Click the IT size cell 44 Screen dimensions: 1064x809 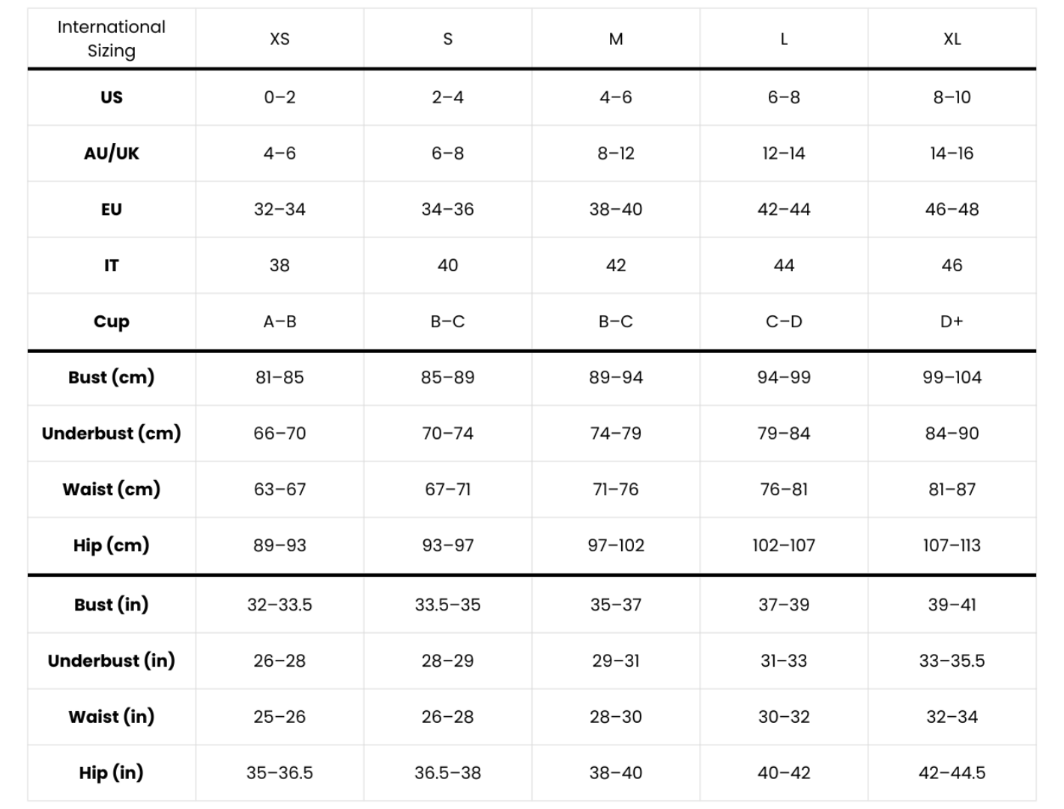click(784, 265)
